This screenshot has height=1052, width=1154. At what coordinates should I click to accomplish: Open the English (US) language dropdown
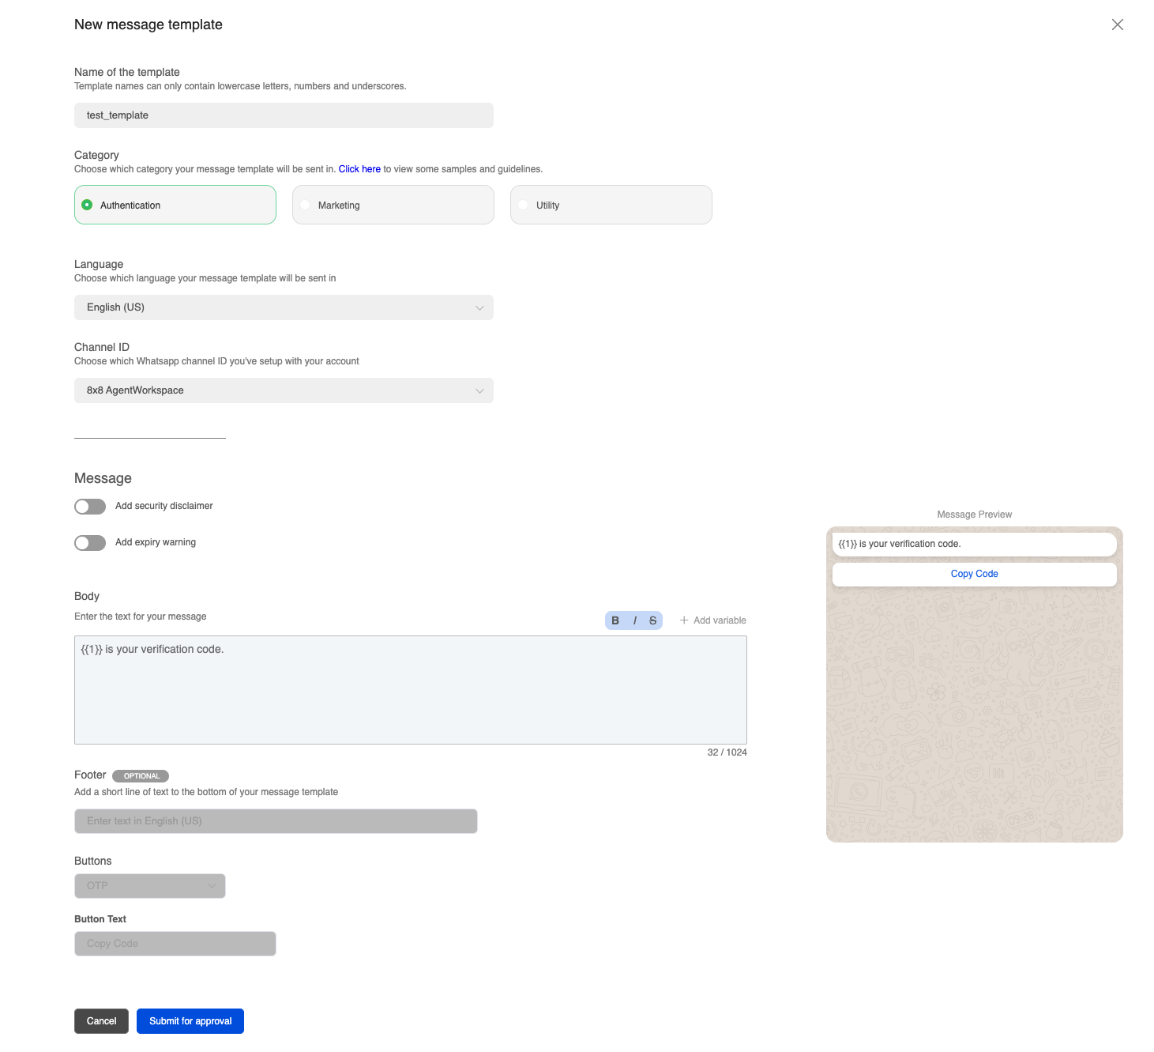pos(284,307)
